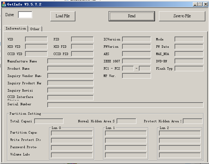Click Lun 2 Volume Label field
The height and width of the screenshot is (164, 209).
[x=180, y=155]
